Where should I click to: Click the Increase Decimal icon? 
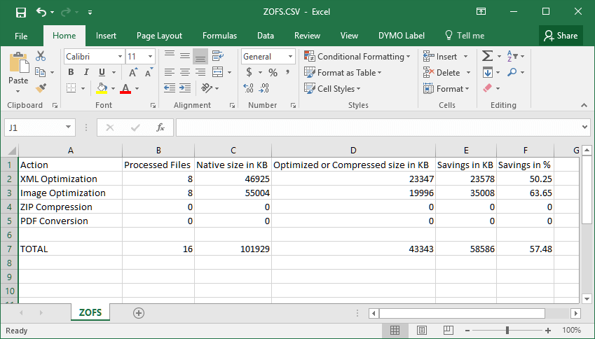tap(249, 88)
